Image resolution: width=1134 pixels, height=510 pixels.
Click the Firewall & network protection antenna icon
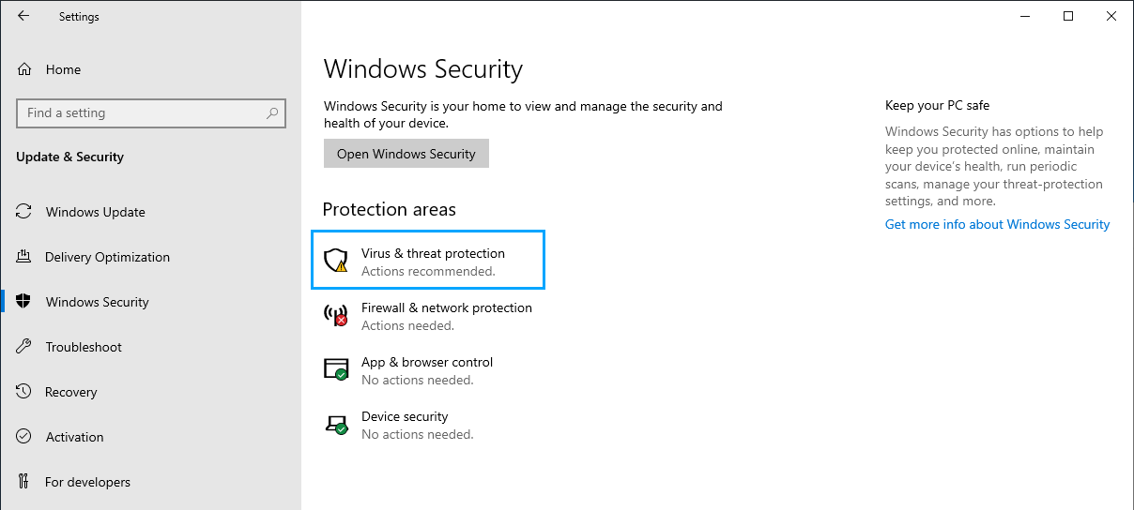(336, 315)
